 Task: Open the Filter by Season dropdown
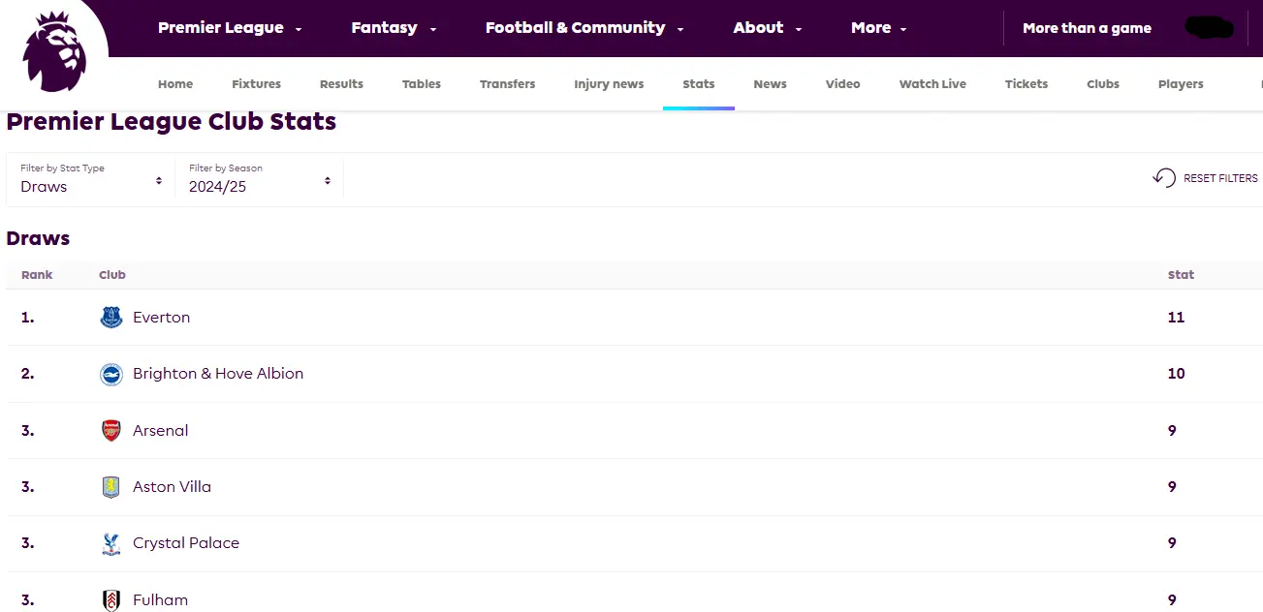(260, 180)
